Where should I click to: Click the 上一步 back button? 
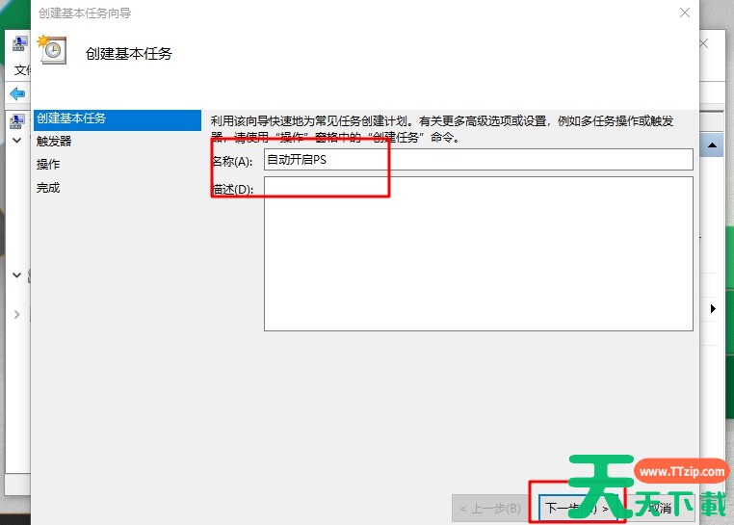point(490,508)
